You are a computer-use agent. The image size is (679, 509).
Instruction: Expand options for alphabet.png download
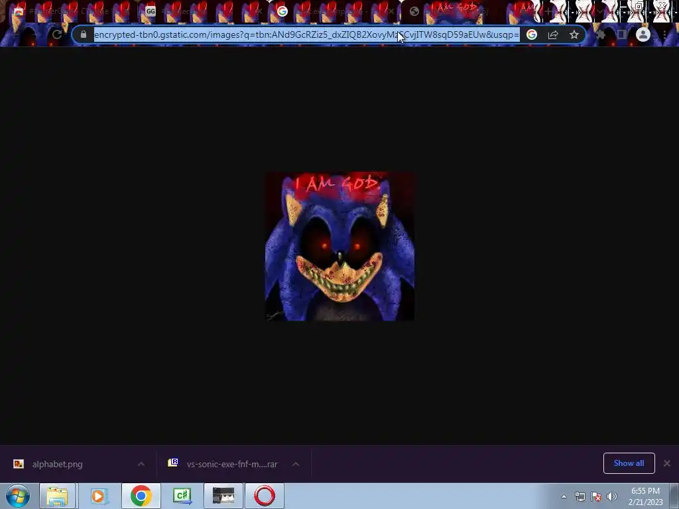click(141, 464)
